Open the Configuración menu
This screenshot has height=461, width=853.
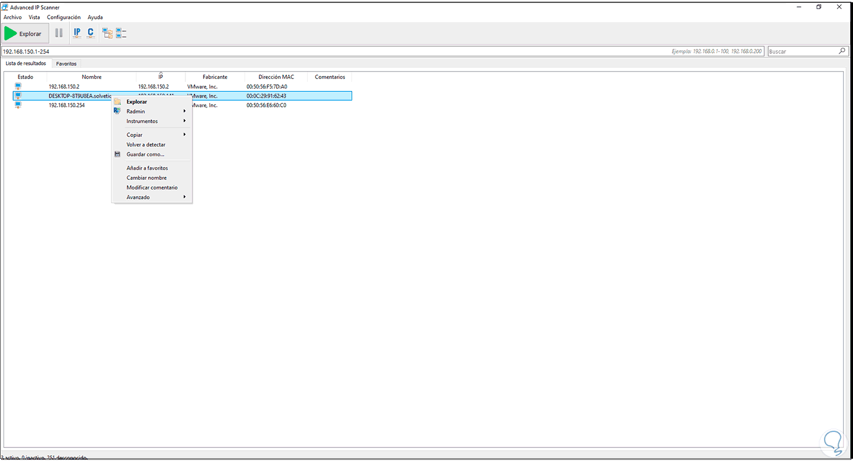point(64,18)
